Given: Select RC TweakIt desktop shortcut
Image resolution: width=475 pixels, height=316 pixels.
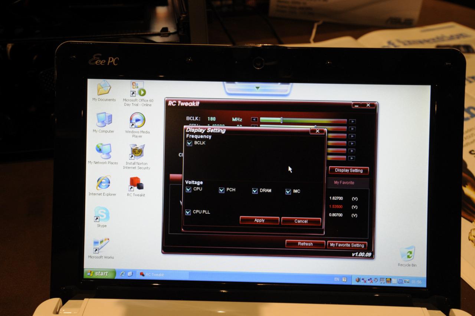Looking at the screenshot, I should click(x=136, y=187).
